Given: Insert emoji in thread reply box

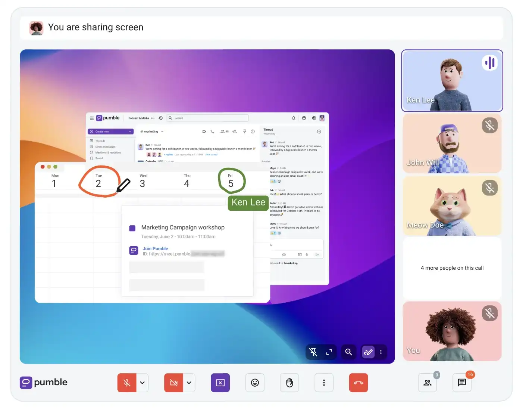Looking at the screenshot, I should (x=284, y=254).
